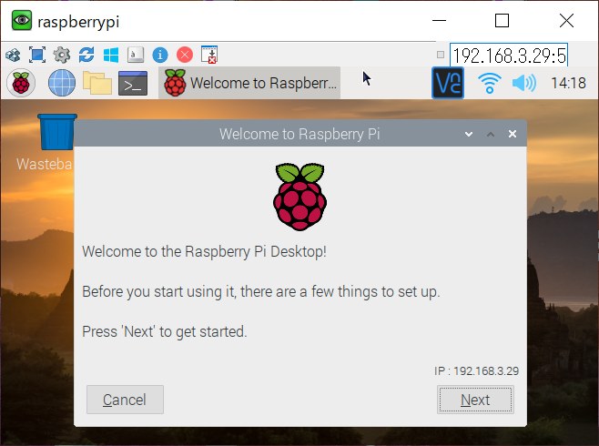Close the raspberrypi VNC viewer window

coord(566,21)
